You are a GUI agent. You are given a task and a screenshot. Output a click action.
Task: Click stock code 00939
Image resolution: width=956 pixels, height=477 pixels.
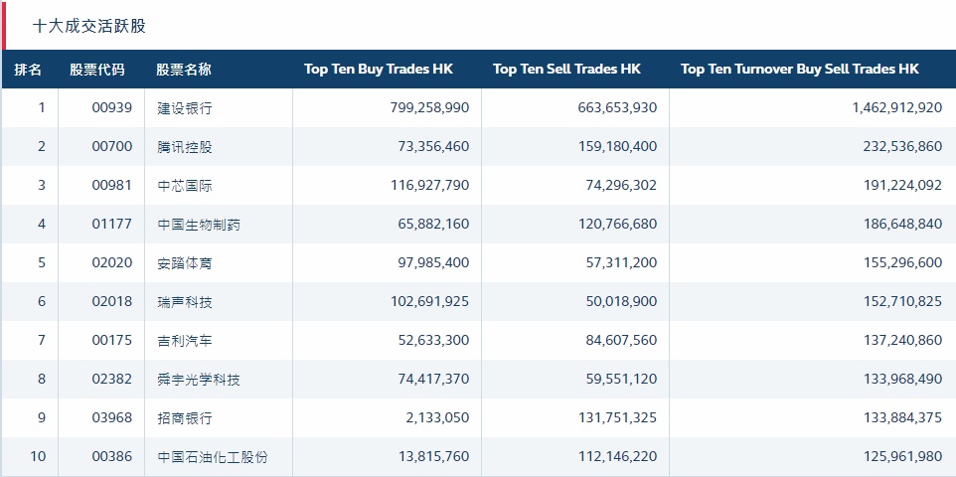[111, 108]
